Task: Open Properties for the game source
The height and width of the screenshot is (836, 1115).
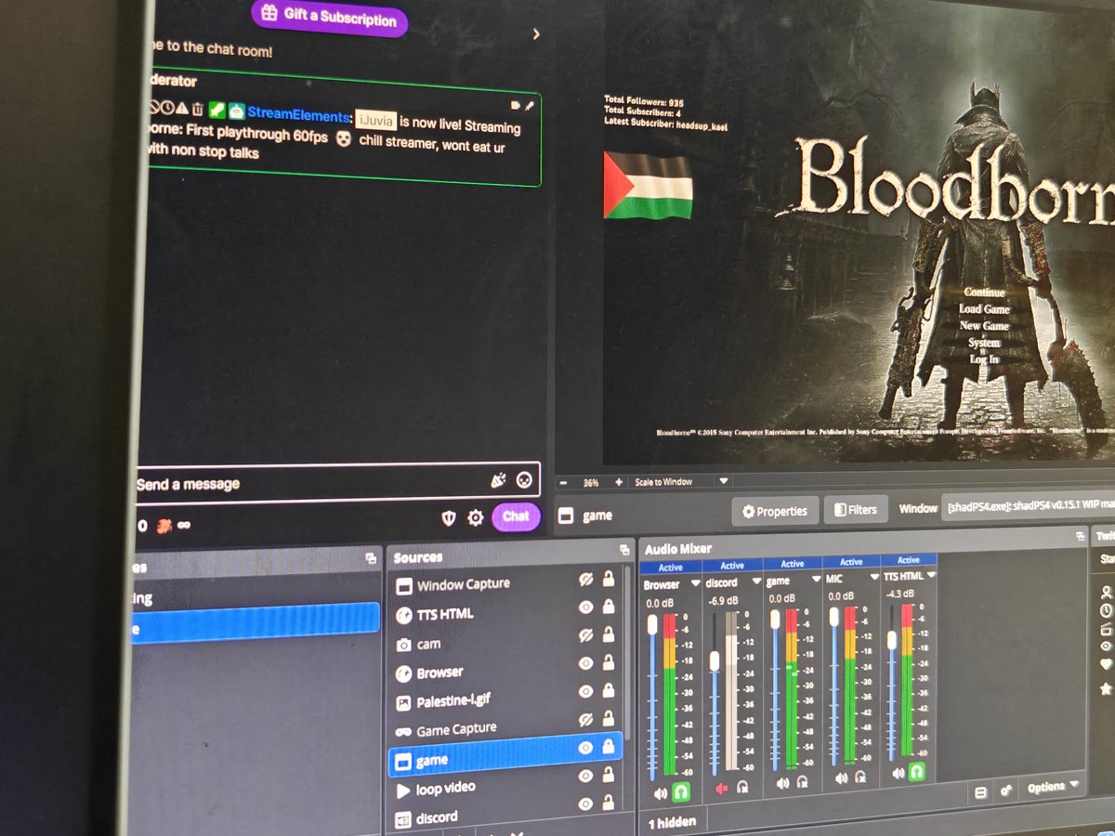Action: 775,511
